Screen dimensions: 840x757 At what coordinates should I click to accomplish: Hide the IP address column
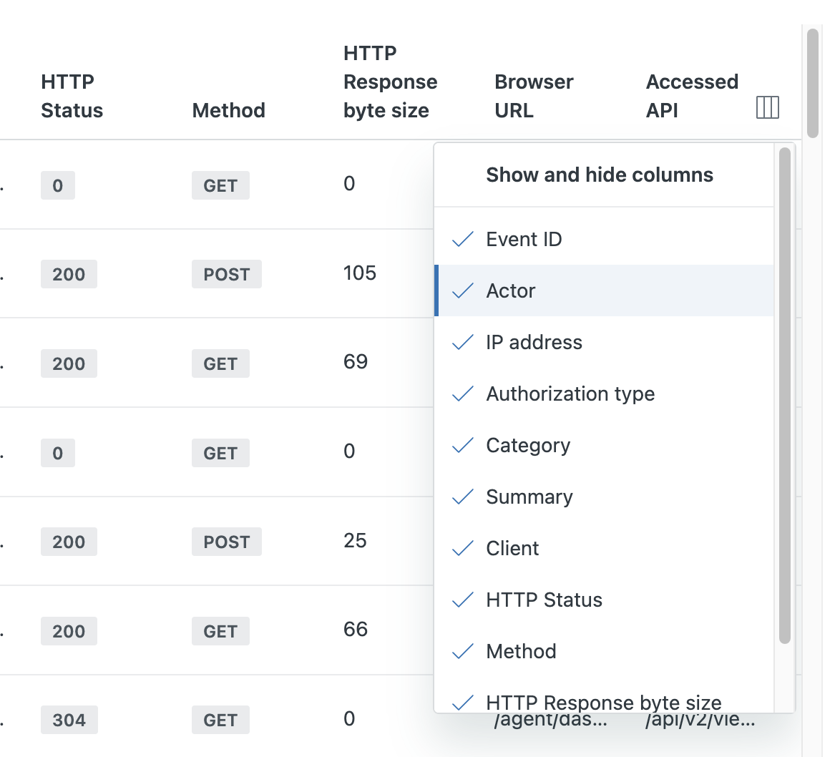point(534,342)
